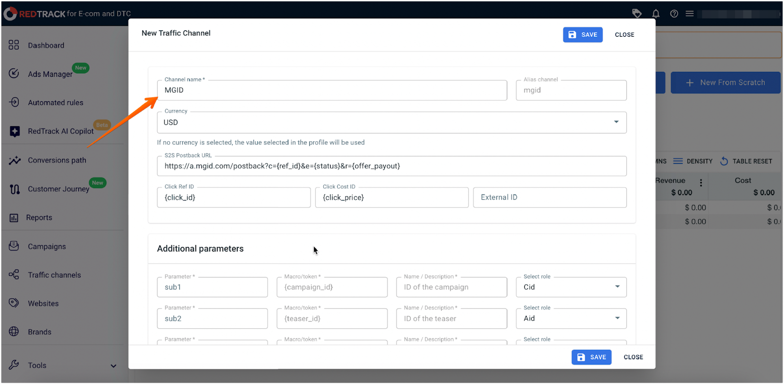Open the Revenue column options menu
This screenshot has height=384, width=784.
[701, 182]
